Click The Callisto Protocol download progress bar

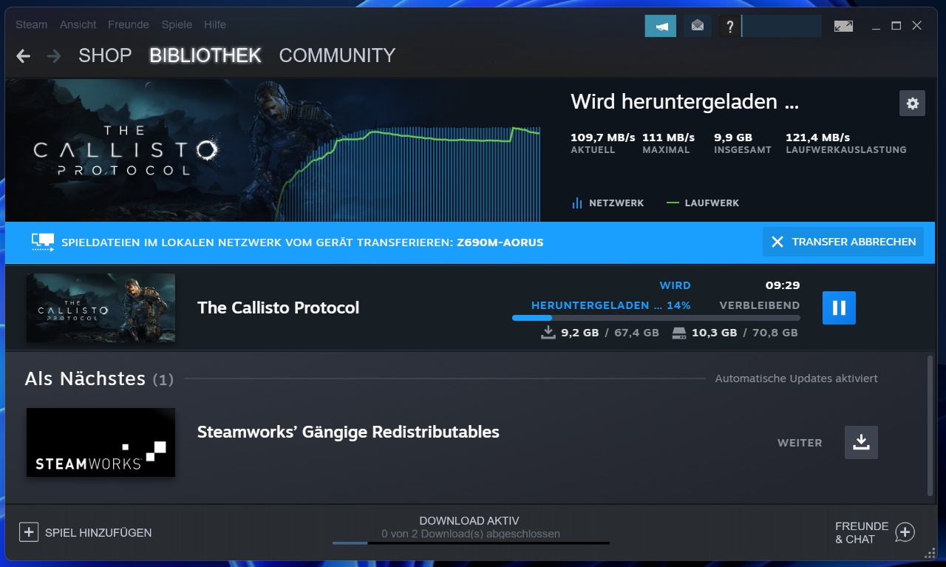coord(656,318)
